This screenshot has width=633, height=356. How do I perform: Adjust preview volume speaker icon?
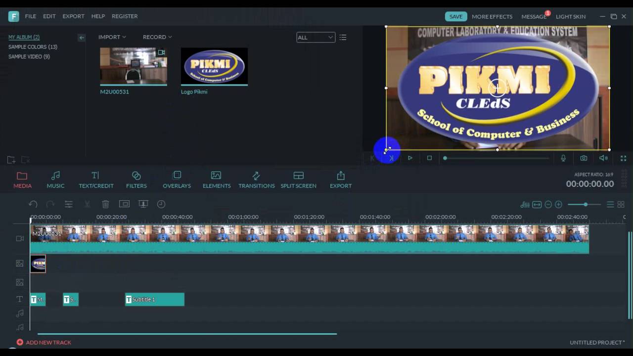(603, 158)
